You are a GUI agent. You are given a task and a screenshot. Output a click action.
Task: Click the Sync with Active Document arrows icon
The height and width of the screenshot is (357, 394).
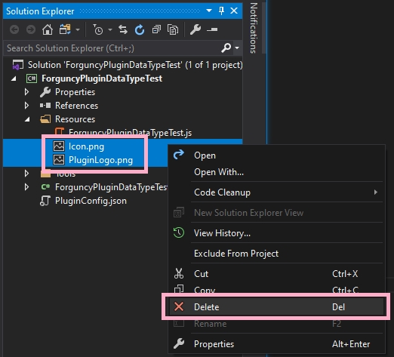(123, 30)
